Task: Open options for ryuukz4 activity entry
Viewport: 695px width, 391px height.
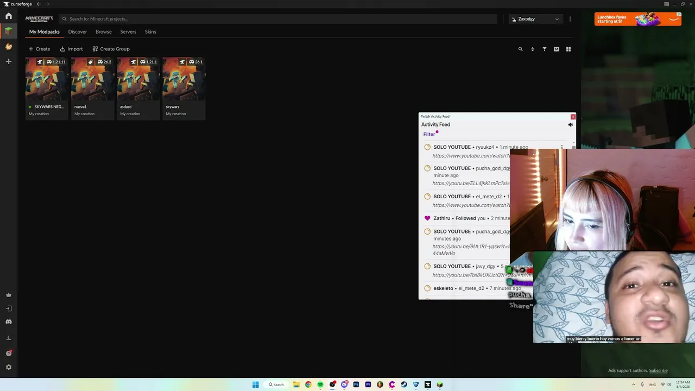Action: point(561,147)
